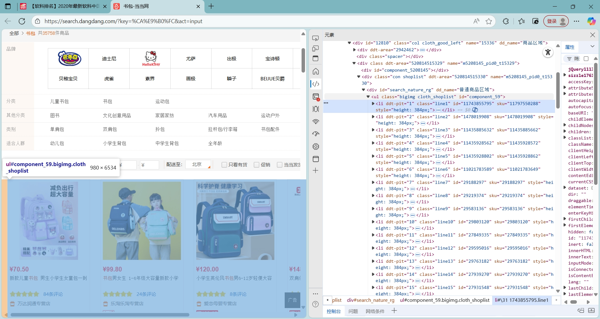
Task: Toggle the 只看有货 checkbox
Action: click(x=224, y=165)
